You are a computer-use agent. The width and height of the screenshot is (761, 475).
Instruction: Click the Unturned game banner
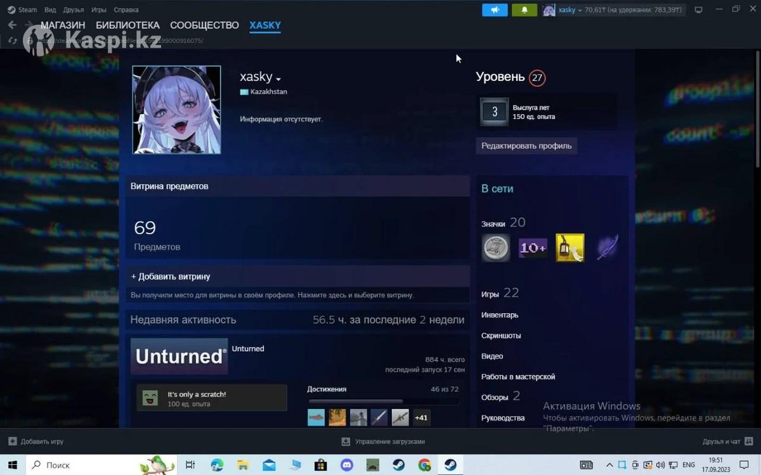pos(179,356)
